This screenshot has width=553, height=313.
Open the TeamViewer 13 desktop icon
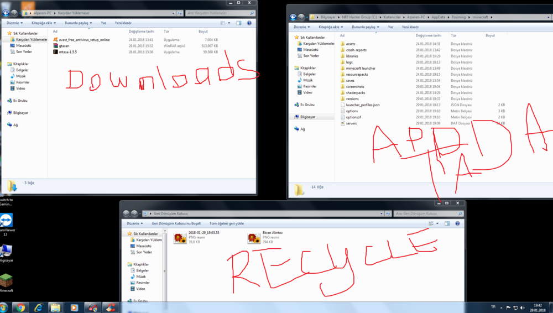(7, 221)
